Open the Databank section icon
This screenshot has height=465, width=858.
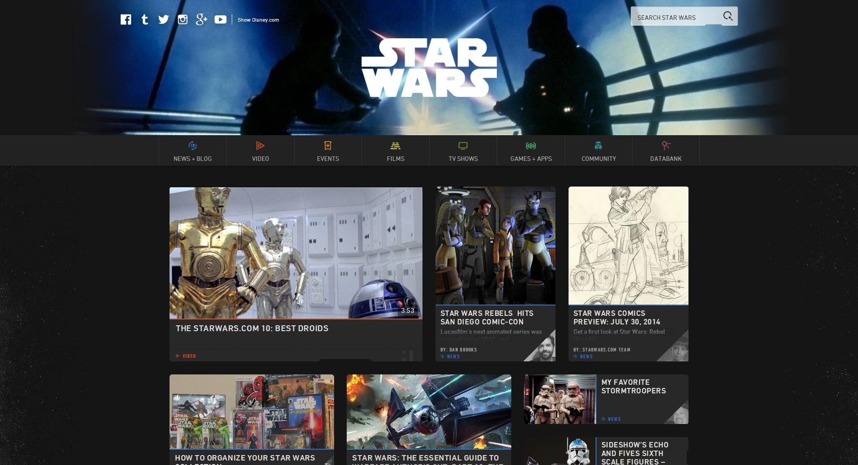[665, 146]
